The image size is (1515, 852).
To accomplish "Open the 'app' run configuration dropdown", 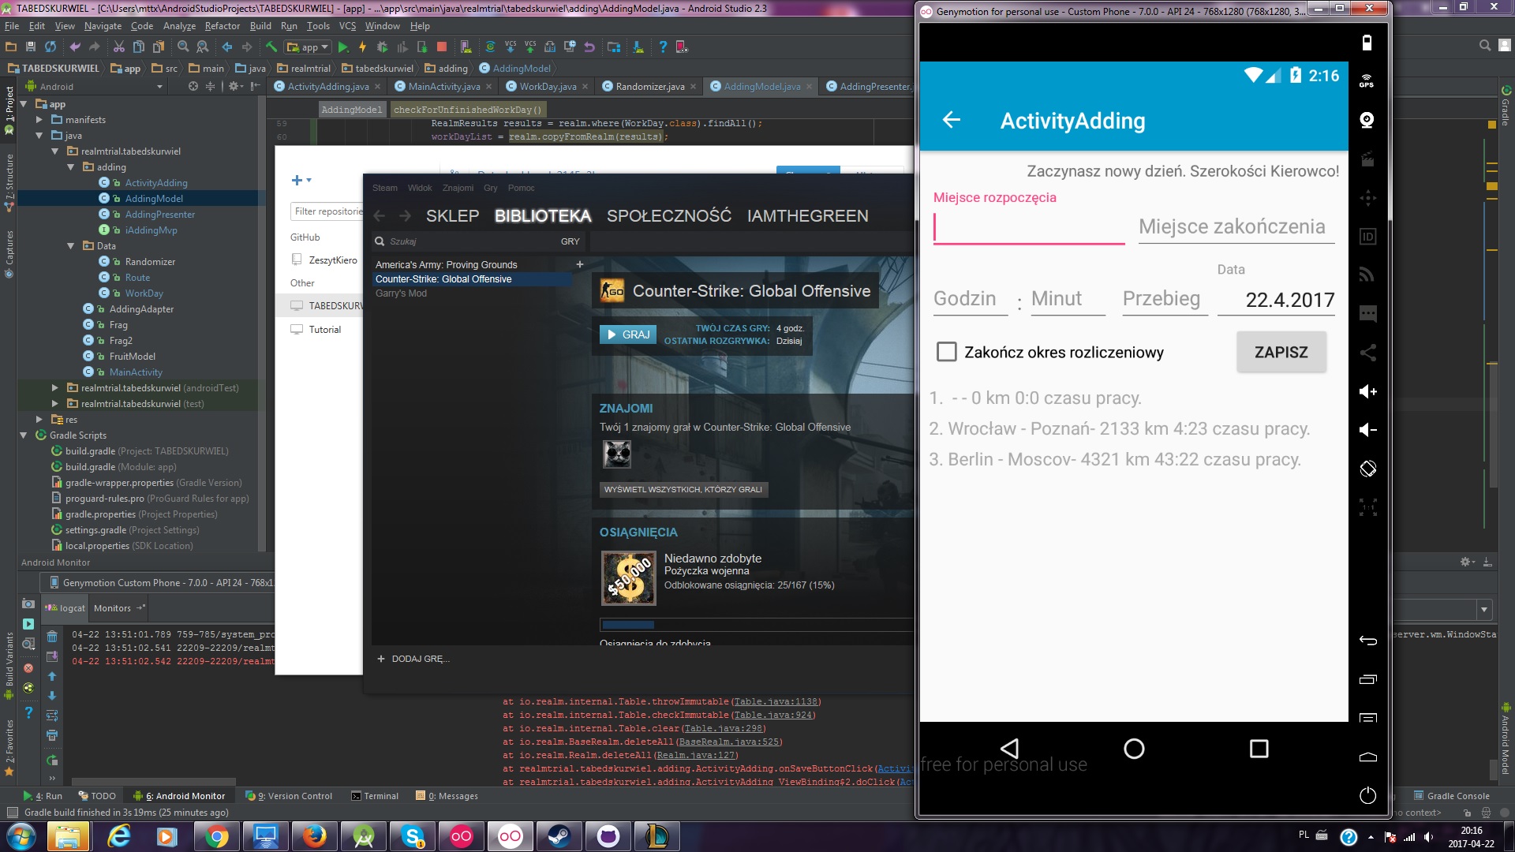I will pos(308,47).
